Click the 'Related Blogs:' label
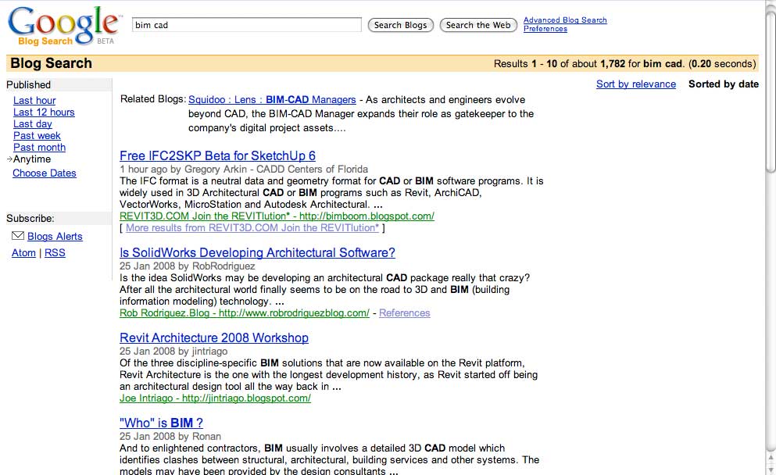This screenshot has height=475, width=776. [x=153, y=99]
